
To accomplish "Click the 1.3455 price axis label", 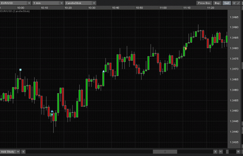I will click(x=234, y=100).
